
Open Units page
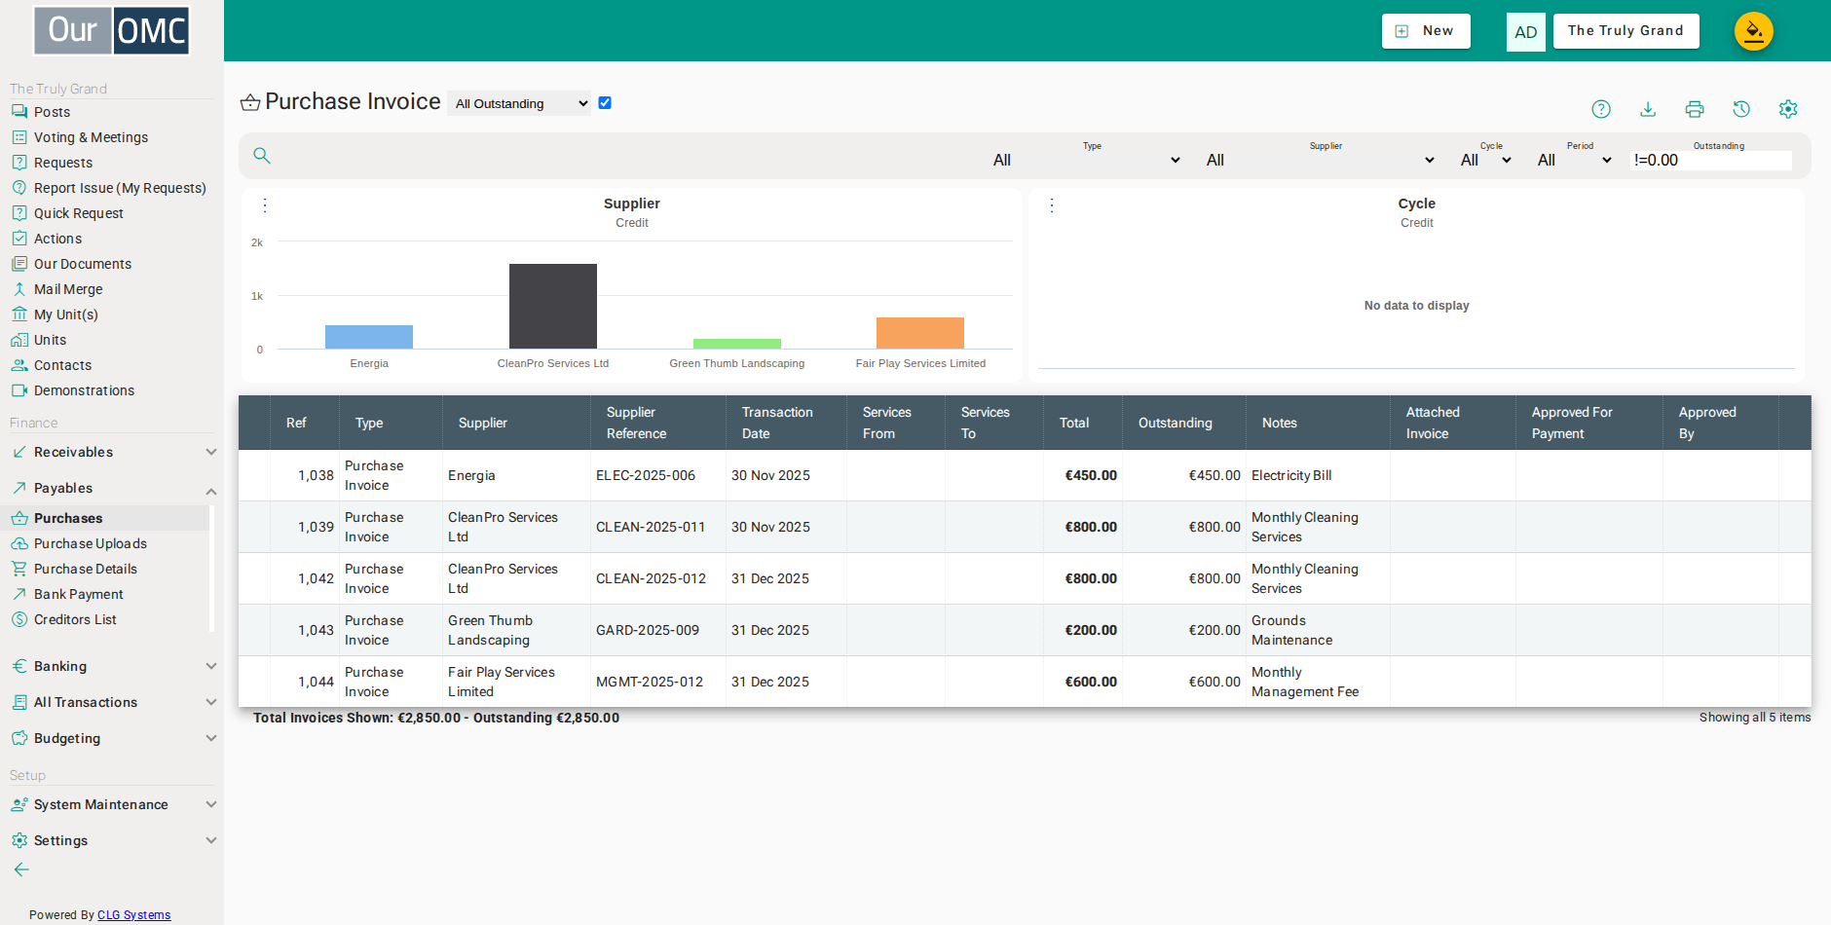point(50,340)
